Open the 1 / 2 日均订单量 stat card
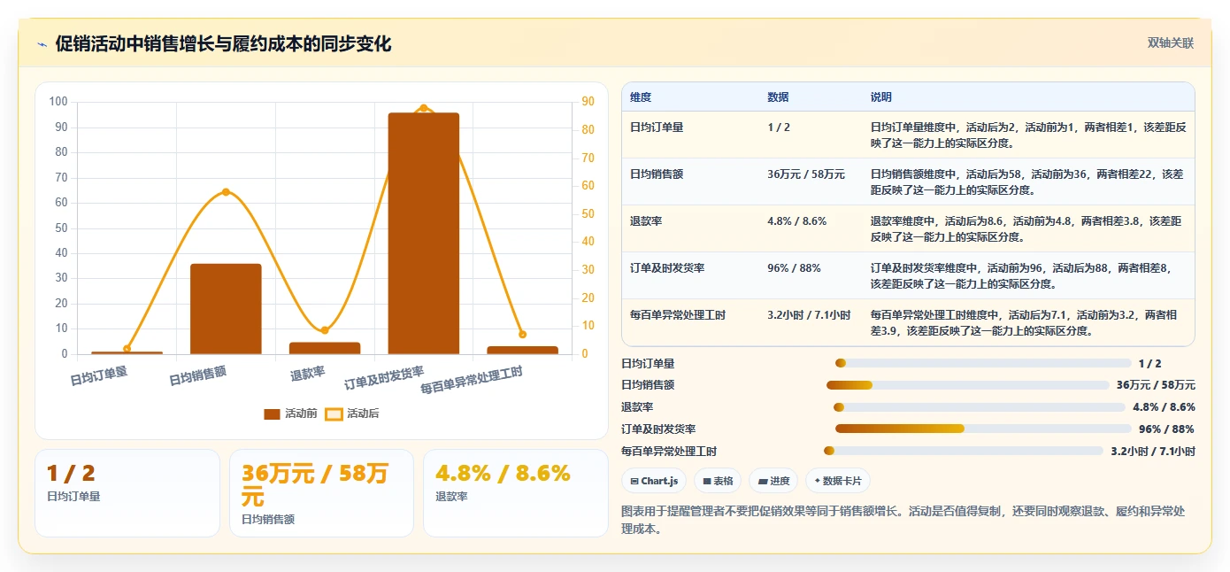 [127, 493]
